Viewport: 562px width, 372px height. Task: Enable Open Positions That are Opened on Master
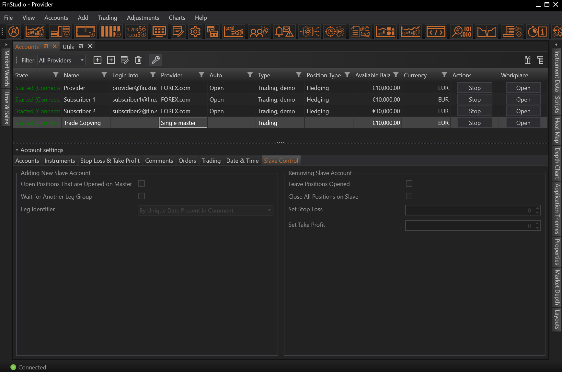pyautogui.click(x=142, y=184)
